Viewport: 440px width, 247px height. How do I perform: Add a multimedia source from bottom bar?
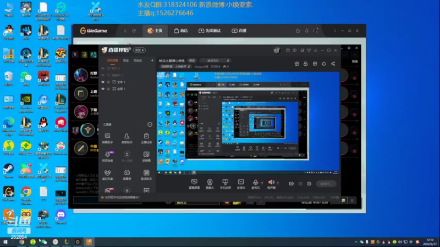coord(241,184)
